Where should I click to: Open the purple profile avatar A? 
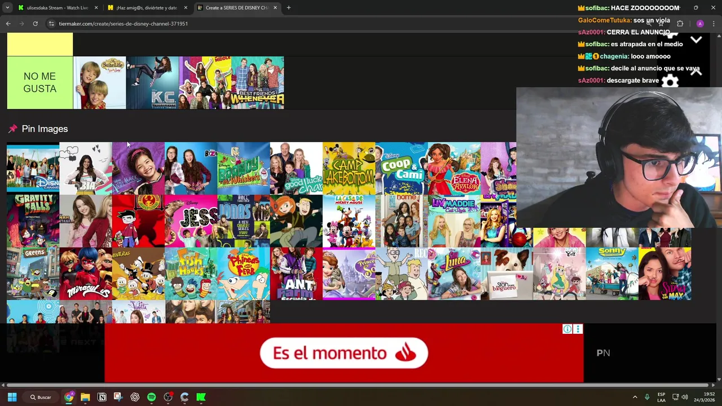(x=700, y=24)
